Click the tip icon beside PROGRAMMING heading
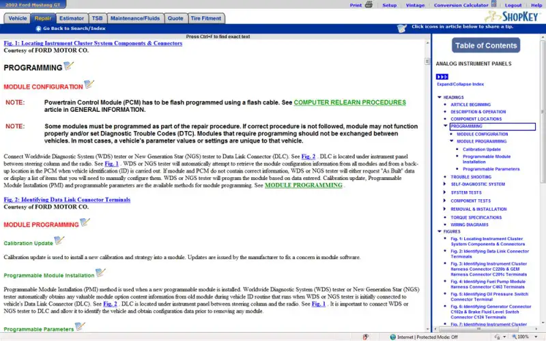Screen dimensions: 546x341 [x=69, y=65]
